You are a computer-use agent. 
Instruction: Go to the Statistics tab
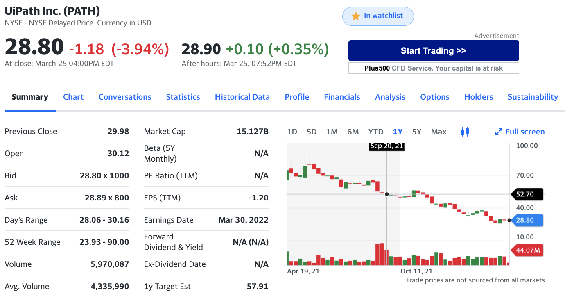(x=183, y=97)
